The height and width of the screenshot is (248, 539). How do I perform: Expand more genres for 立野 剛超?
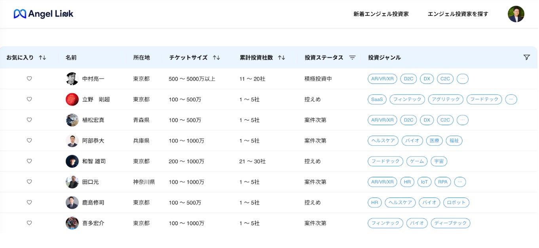511,100
